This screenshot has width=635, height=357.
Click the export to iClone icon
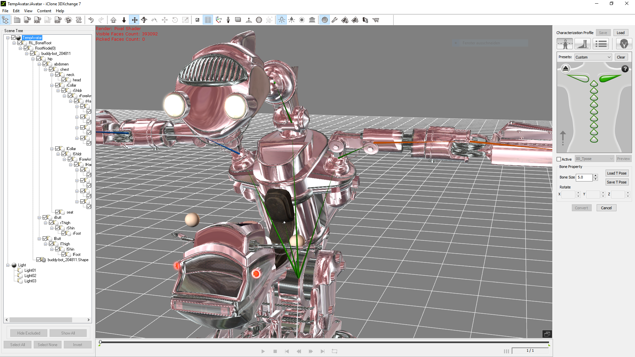click(27, 20)
